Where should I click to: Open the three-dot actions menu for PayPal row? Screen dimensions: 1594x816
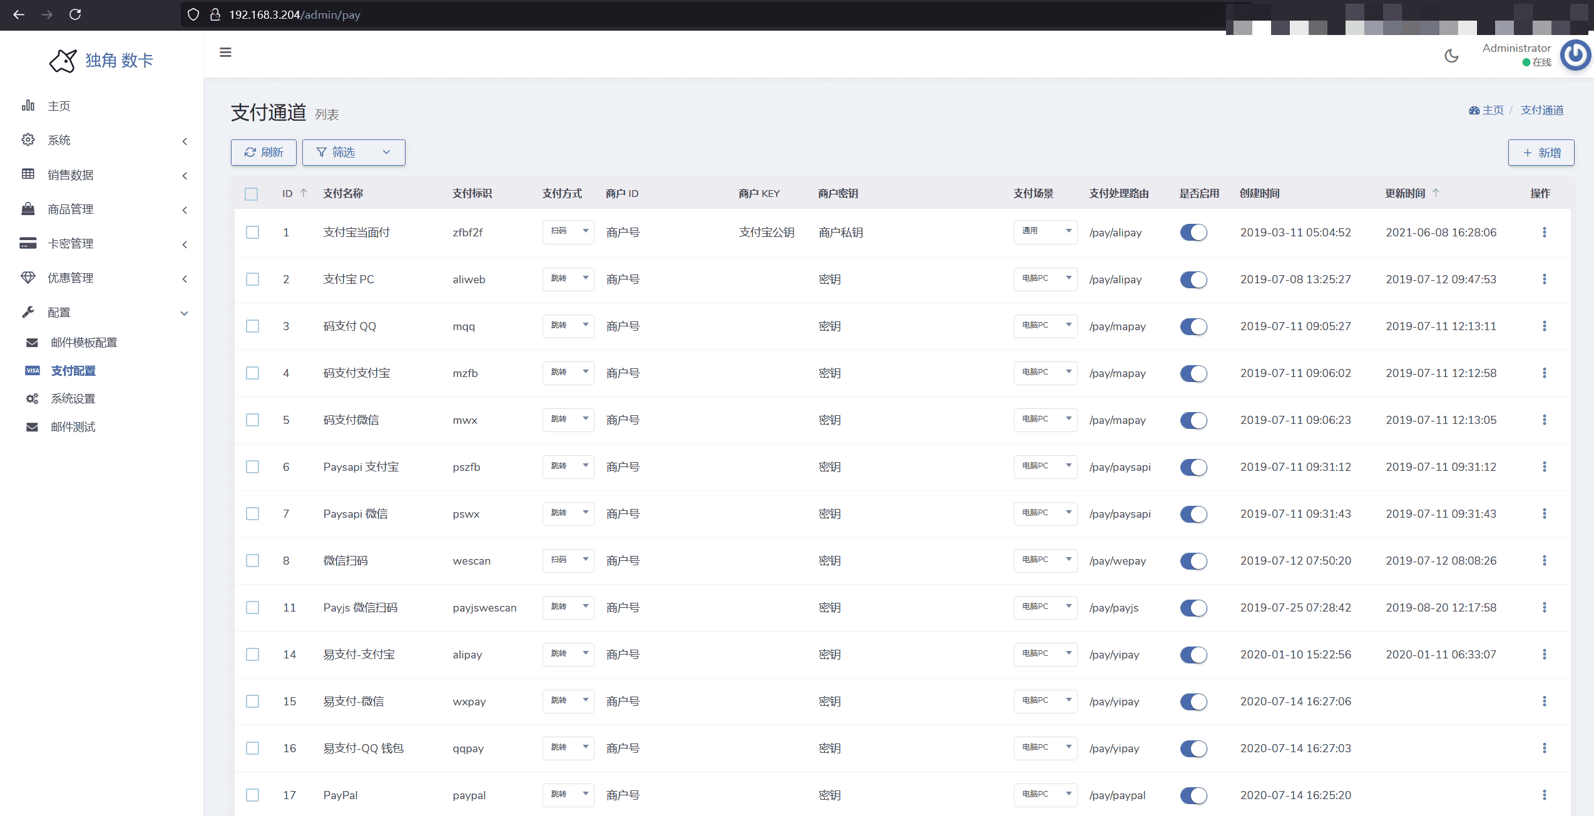pos(1544,795)
